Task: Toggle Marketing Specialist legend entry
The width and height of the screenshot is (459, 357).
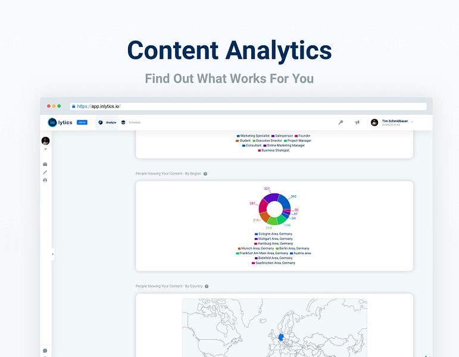Action: point(253,136)
